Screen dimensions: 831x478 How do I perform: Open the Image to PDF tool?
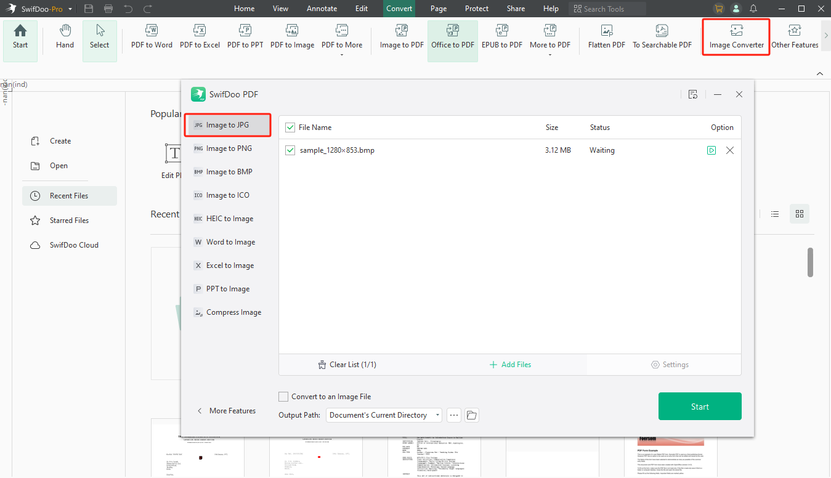(402, 37)
